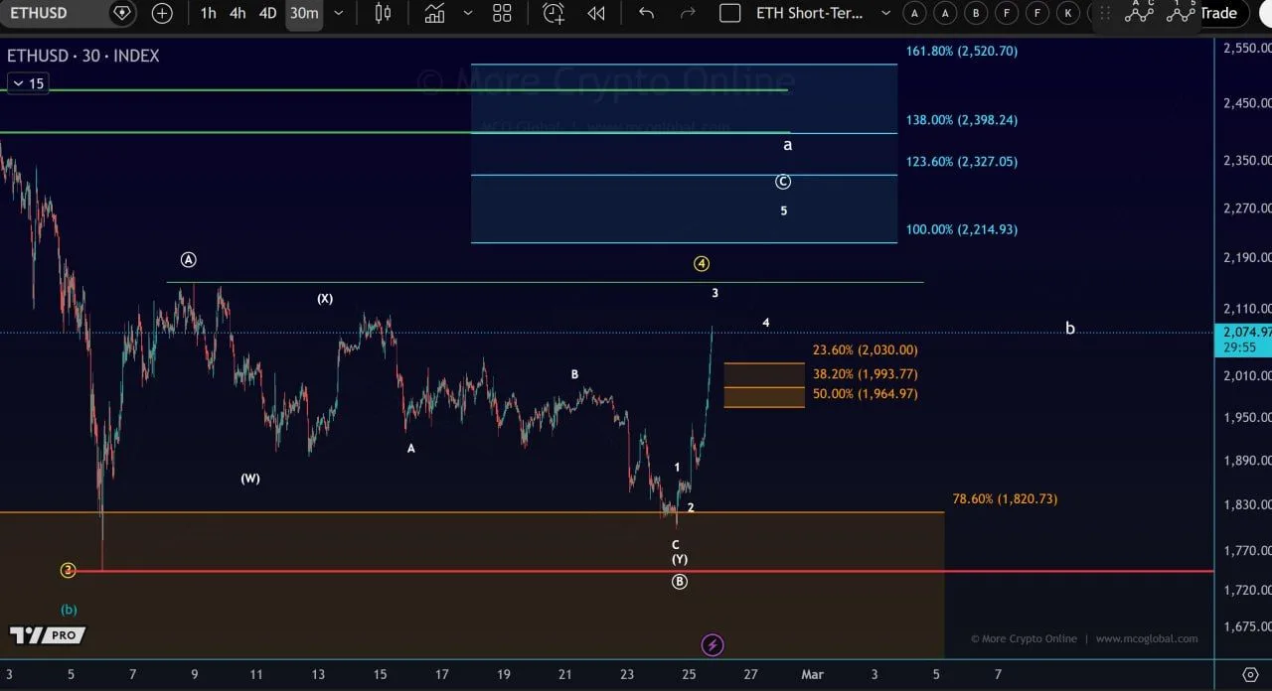Image resolution: width=1272 pixels, height=691 pixels.
Task: Undo the last chart action
Action: pyautogui.click(x=646, y=13)
